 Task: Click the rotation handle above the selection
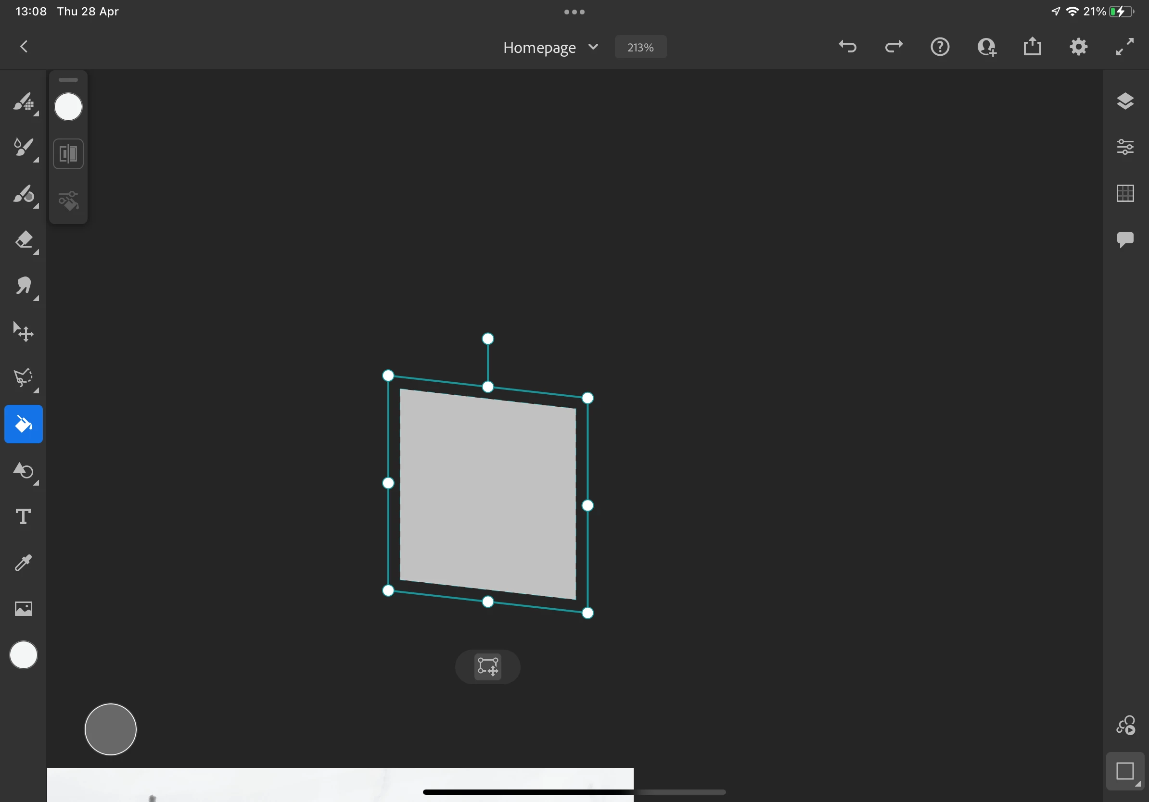pos(487,339)
